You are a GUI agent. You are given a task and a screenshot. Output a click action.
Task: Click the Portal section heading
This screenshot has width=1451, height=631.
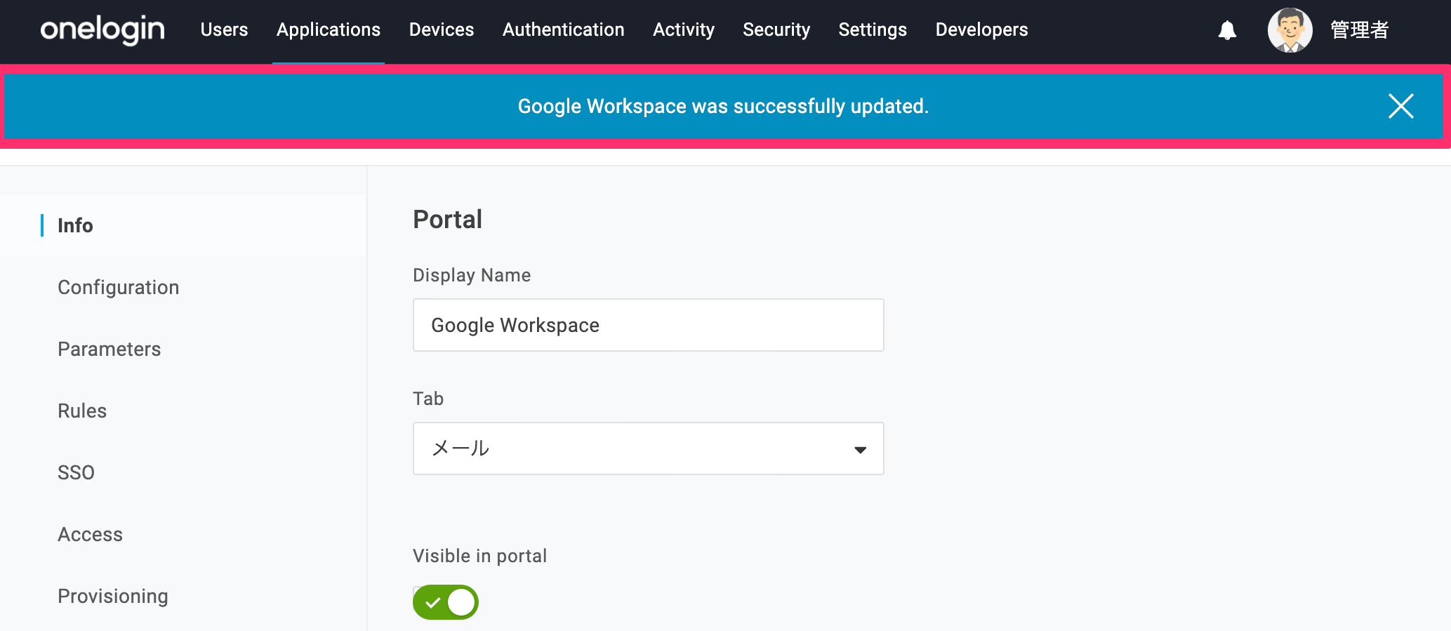[x=447, y=219]
